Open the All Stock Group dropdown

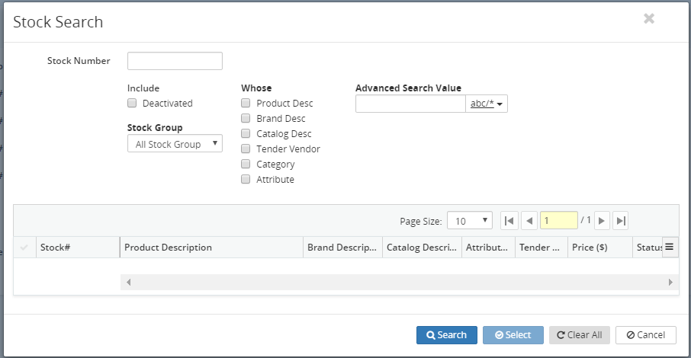pos(175,144)
